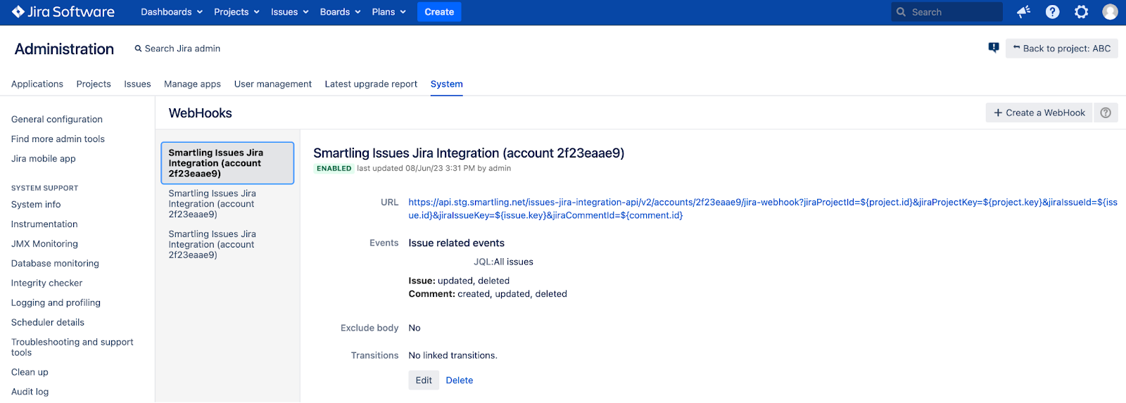
Task: Open the help question mark menu
Action: (x=1053, y=12)
